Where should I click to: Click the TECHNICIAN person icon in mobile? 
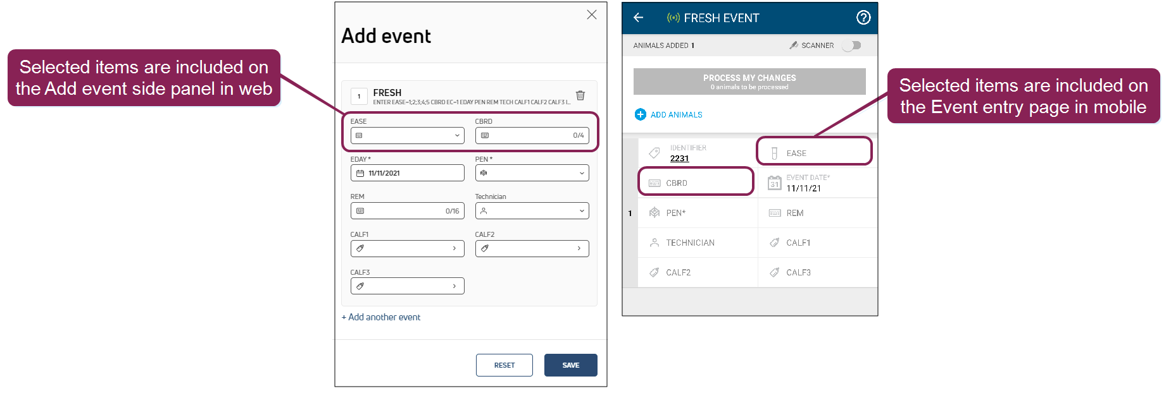(654, 243)
